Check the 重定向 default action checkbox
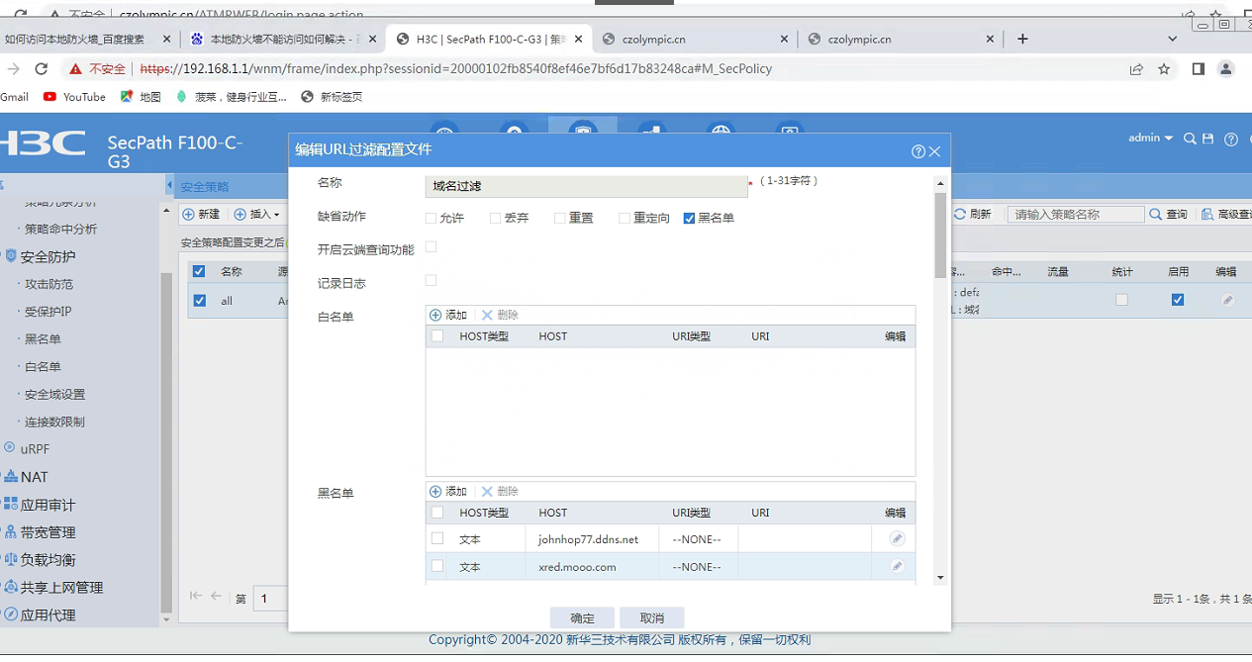 pos(625,218)
